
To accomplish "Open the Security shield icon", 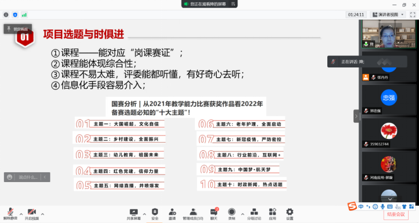I will pyautogui.click(x=154, y=214).
